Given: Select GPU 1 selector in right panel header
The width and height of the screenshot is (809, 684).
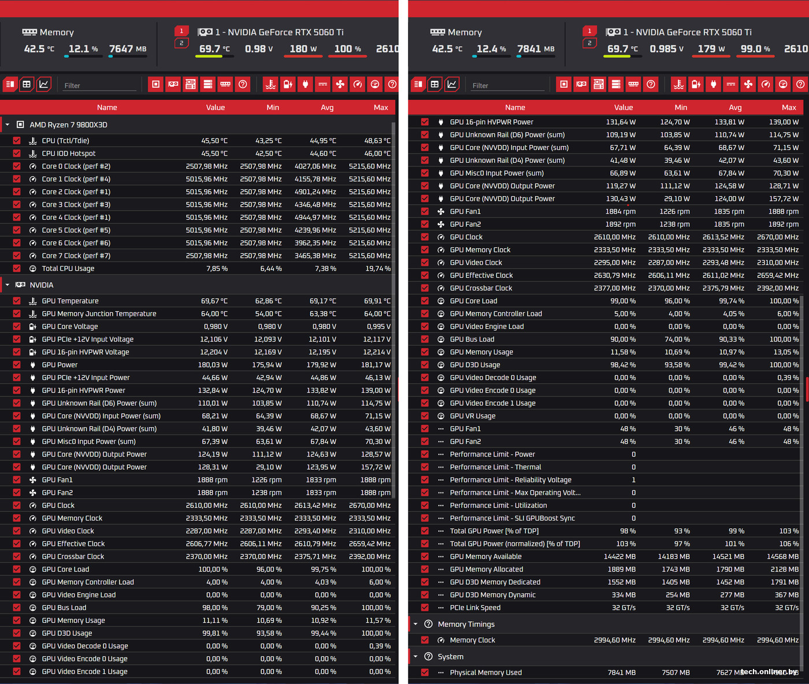Looking at the screenshot, I should (589, 31).
